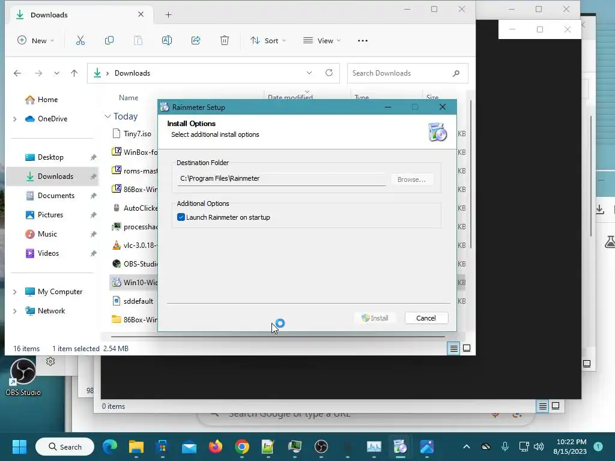Click the Copy icon in Explorer toolbar

coord(109,40)
